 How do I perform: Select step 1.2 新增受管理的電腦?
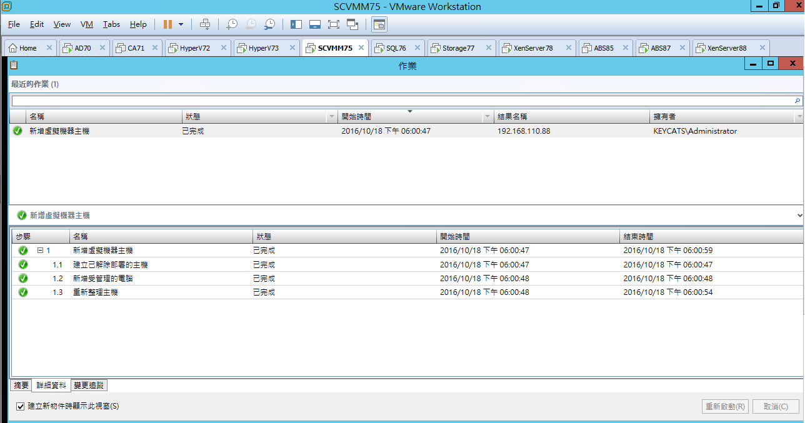click(x=406, y=279)
